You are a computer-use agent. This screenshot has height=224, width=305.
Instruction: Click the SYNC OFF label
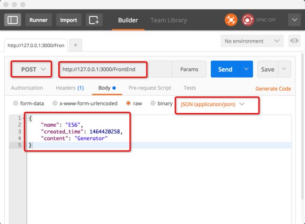pyautogui.click(x=266, y=20)
